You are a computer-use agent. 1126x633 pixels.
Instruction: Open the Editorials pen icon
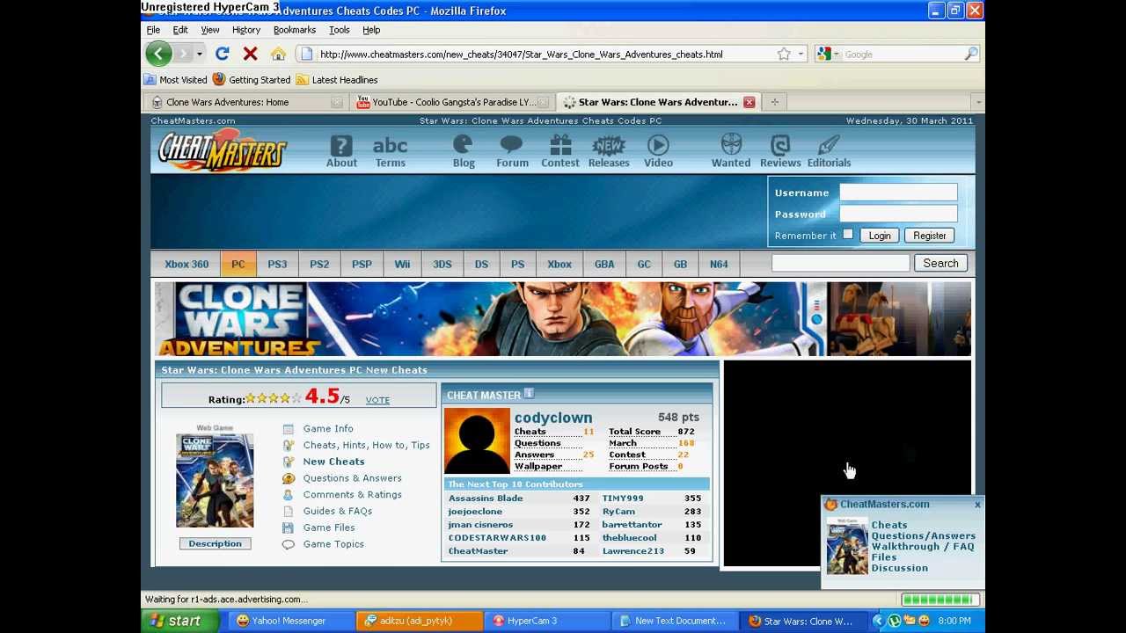pos(829,150)
